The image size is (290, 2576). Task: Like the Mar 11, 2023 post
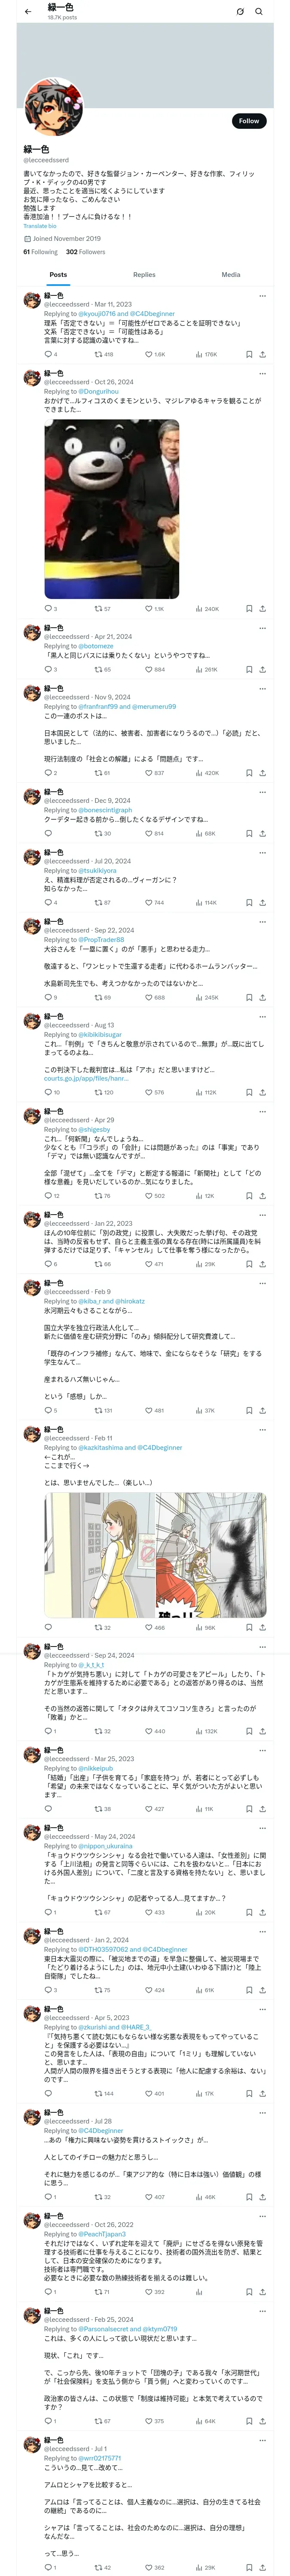(x=148, y=354)
